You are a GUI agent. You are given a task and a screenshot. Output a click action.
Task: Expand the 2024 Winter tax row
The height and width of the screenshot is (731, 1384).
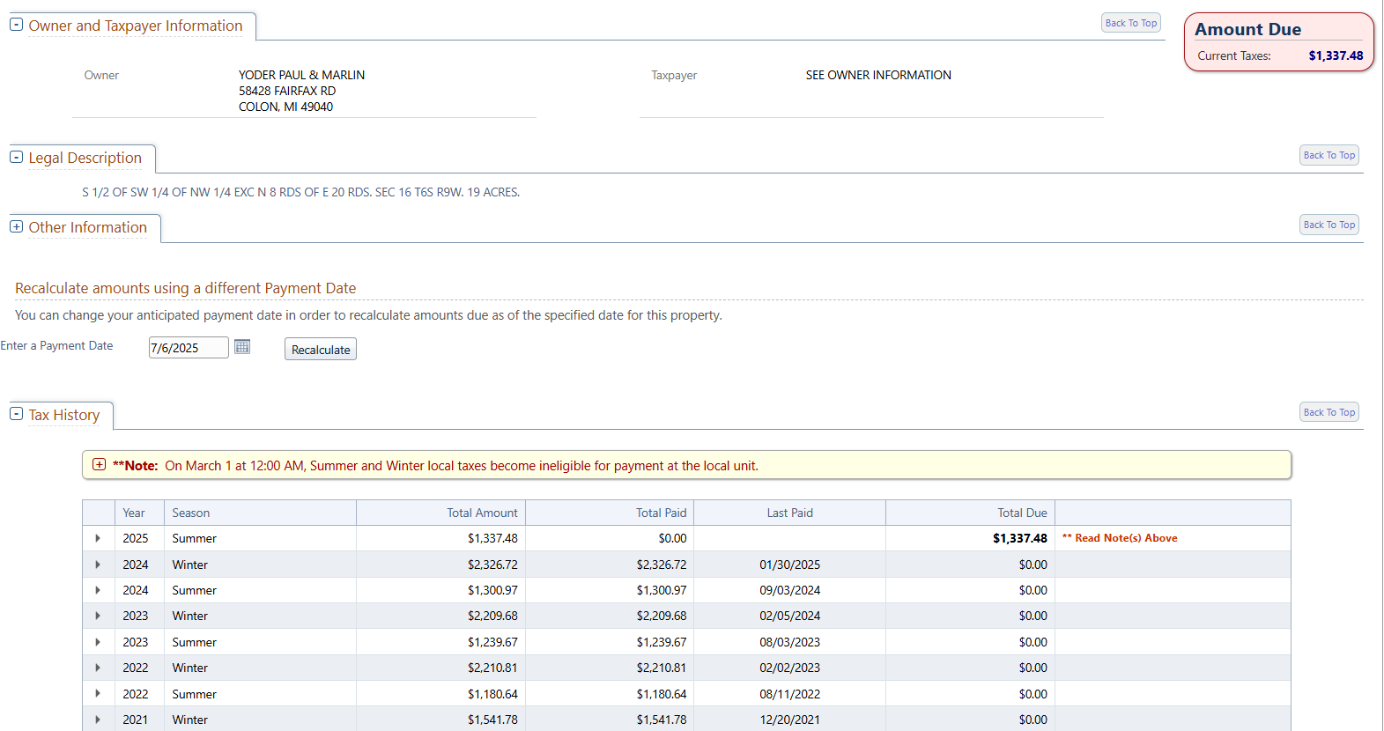(98, 565)
